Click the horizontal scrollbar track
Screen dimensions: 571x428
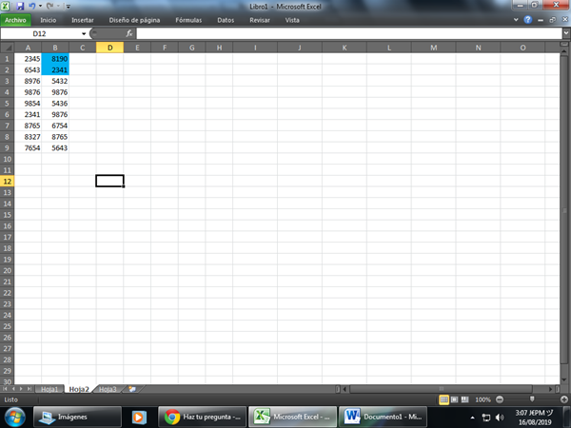pyautogui.click(x=448, y=389)
